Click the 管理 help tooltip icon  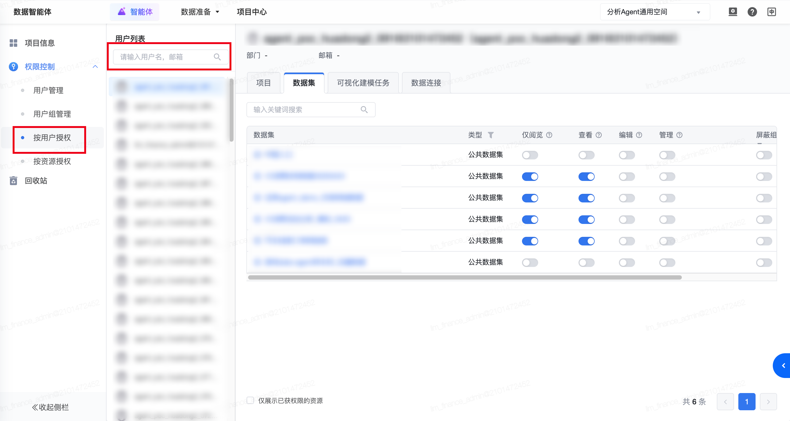coord(679,135)
